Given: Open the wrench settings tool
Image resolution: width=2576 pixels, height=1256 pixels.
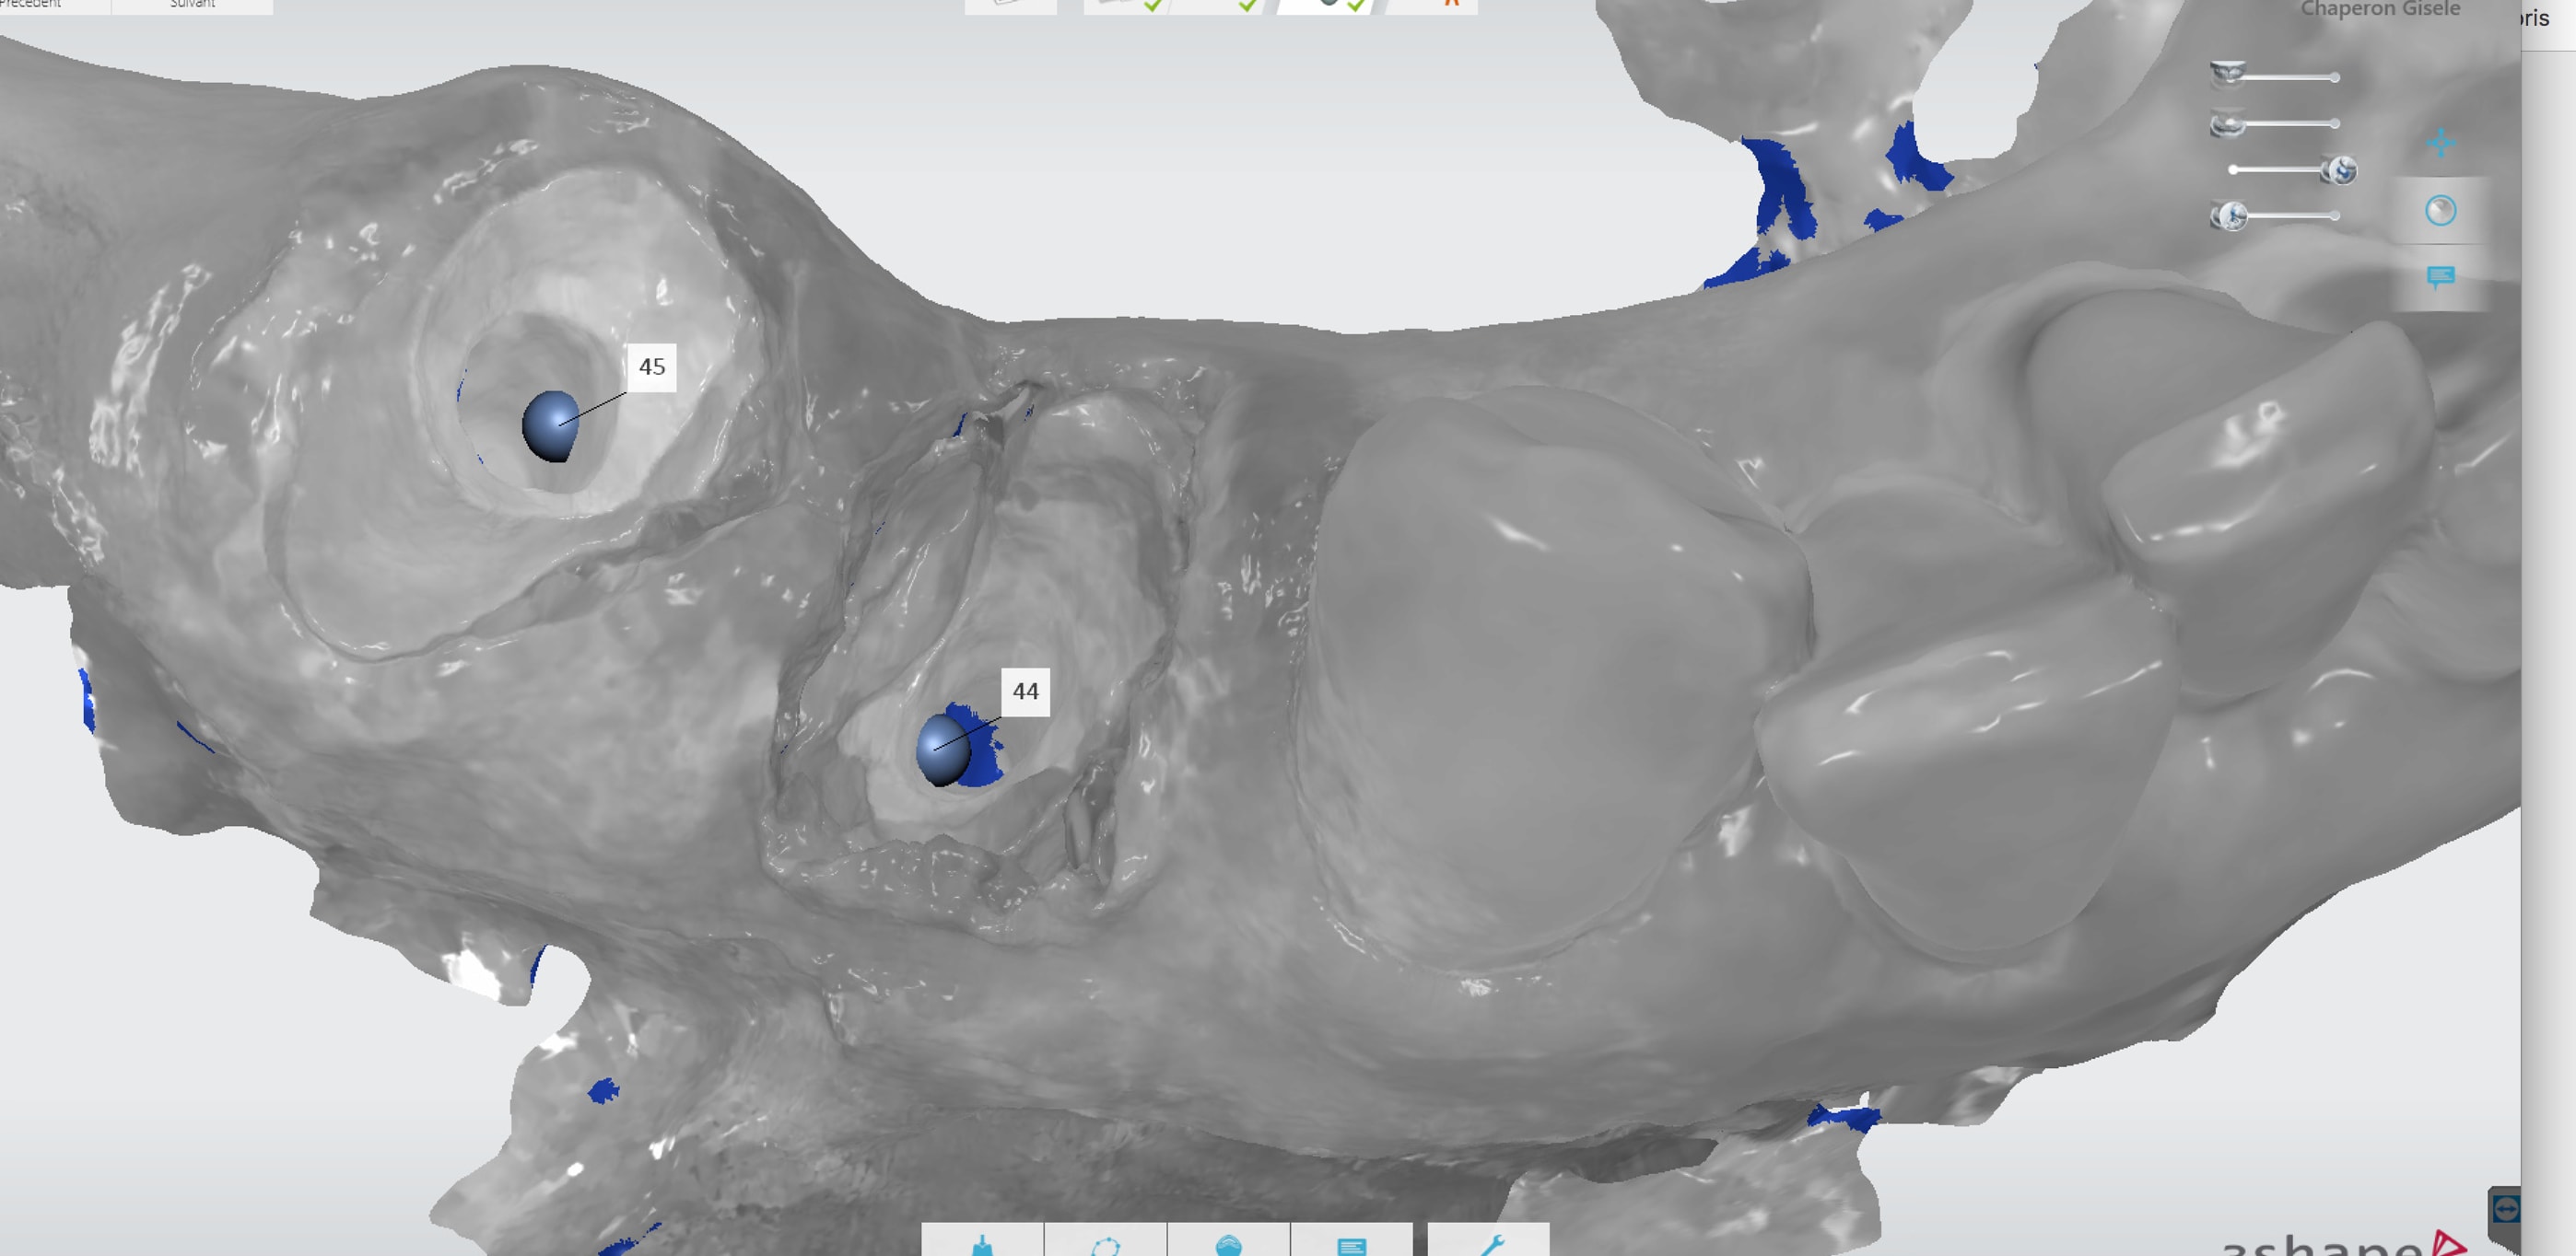Looking at the screenshot, I should (1490, 1243).
